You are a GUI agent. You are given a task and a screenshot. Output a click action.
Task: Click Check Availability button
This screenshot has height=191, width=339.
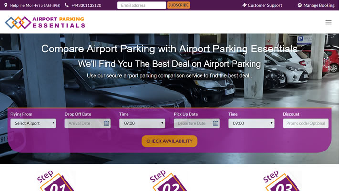(169, 141)
